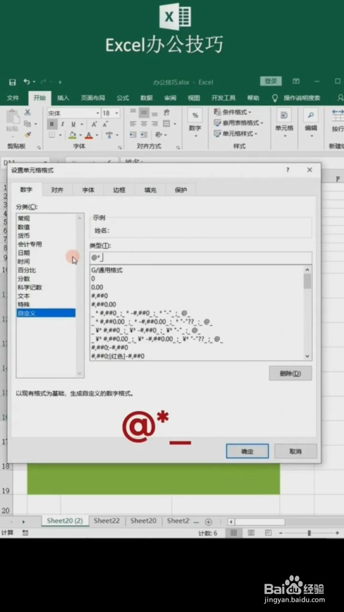
Task: Save the workbook from quick access toolbar
Action: [x=13, y=82]
